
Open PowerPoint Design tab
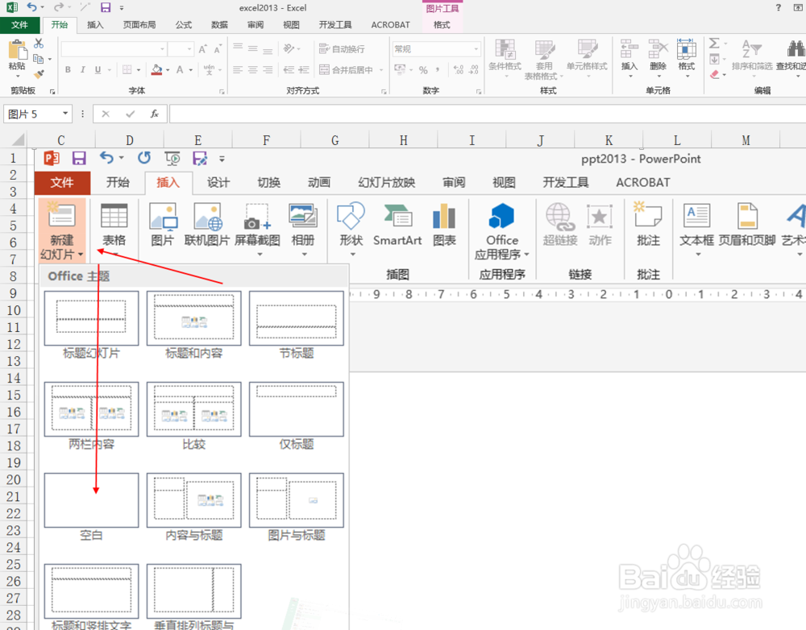218,182
